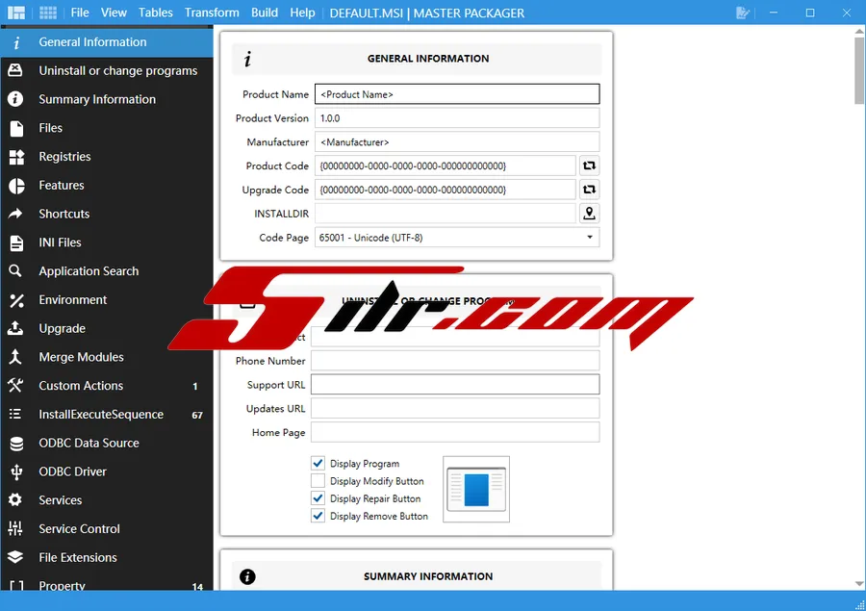The width and height of the screenshot is (866, 611).
Task: Open the File menu
Action: (x=80, y=13)
